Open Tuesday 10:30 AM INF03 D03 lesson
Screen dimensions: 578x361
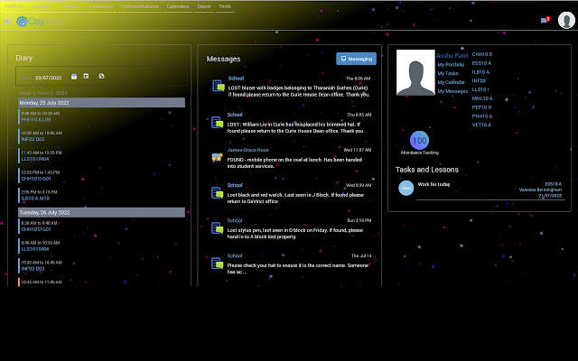point(33,269)
